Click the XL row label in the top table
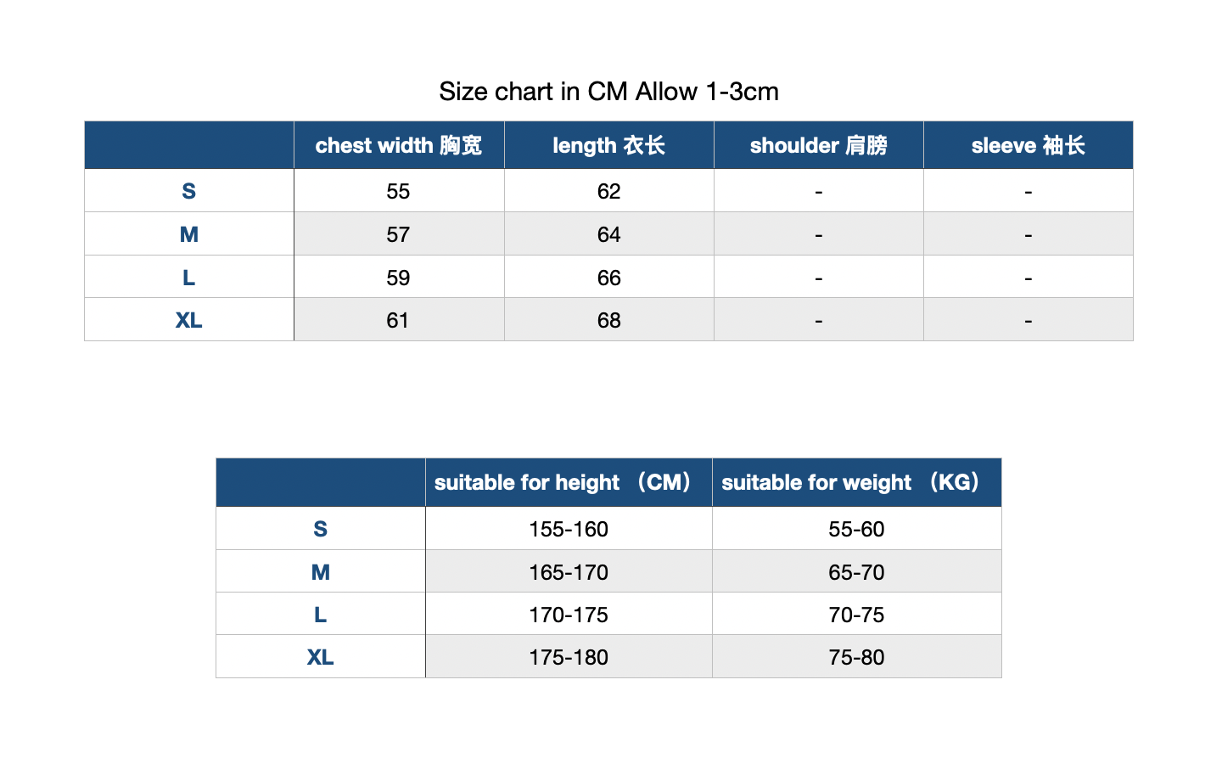 (x=188, y=320)
